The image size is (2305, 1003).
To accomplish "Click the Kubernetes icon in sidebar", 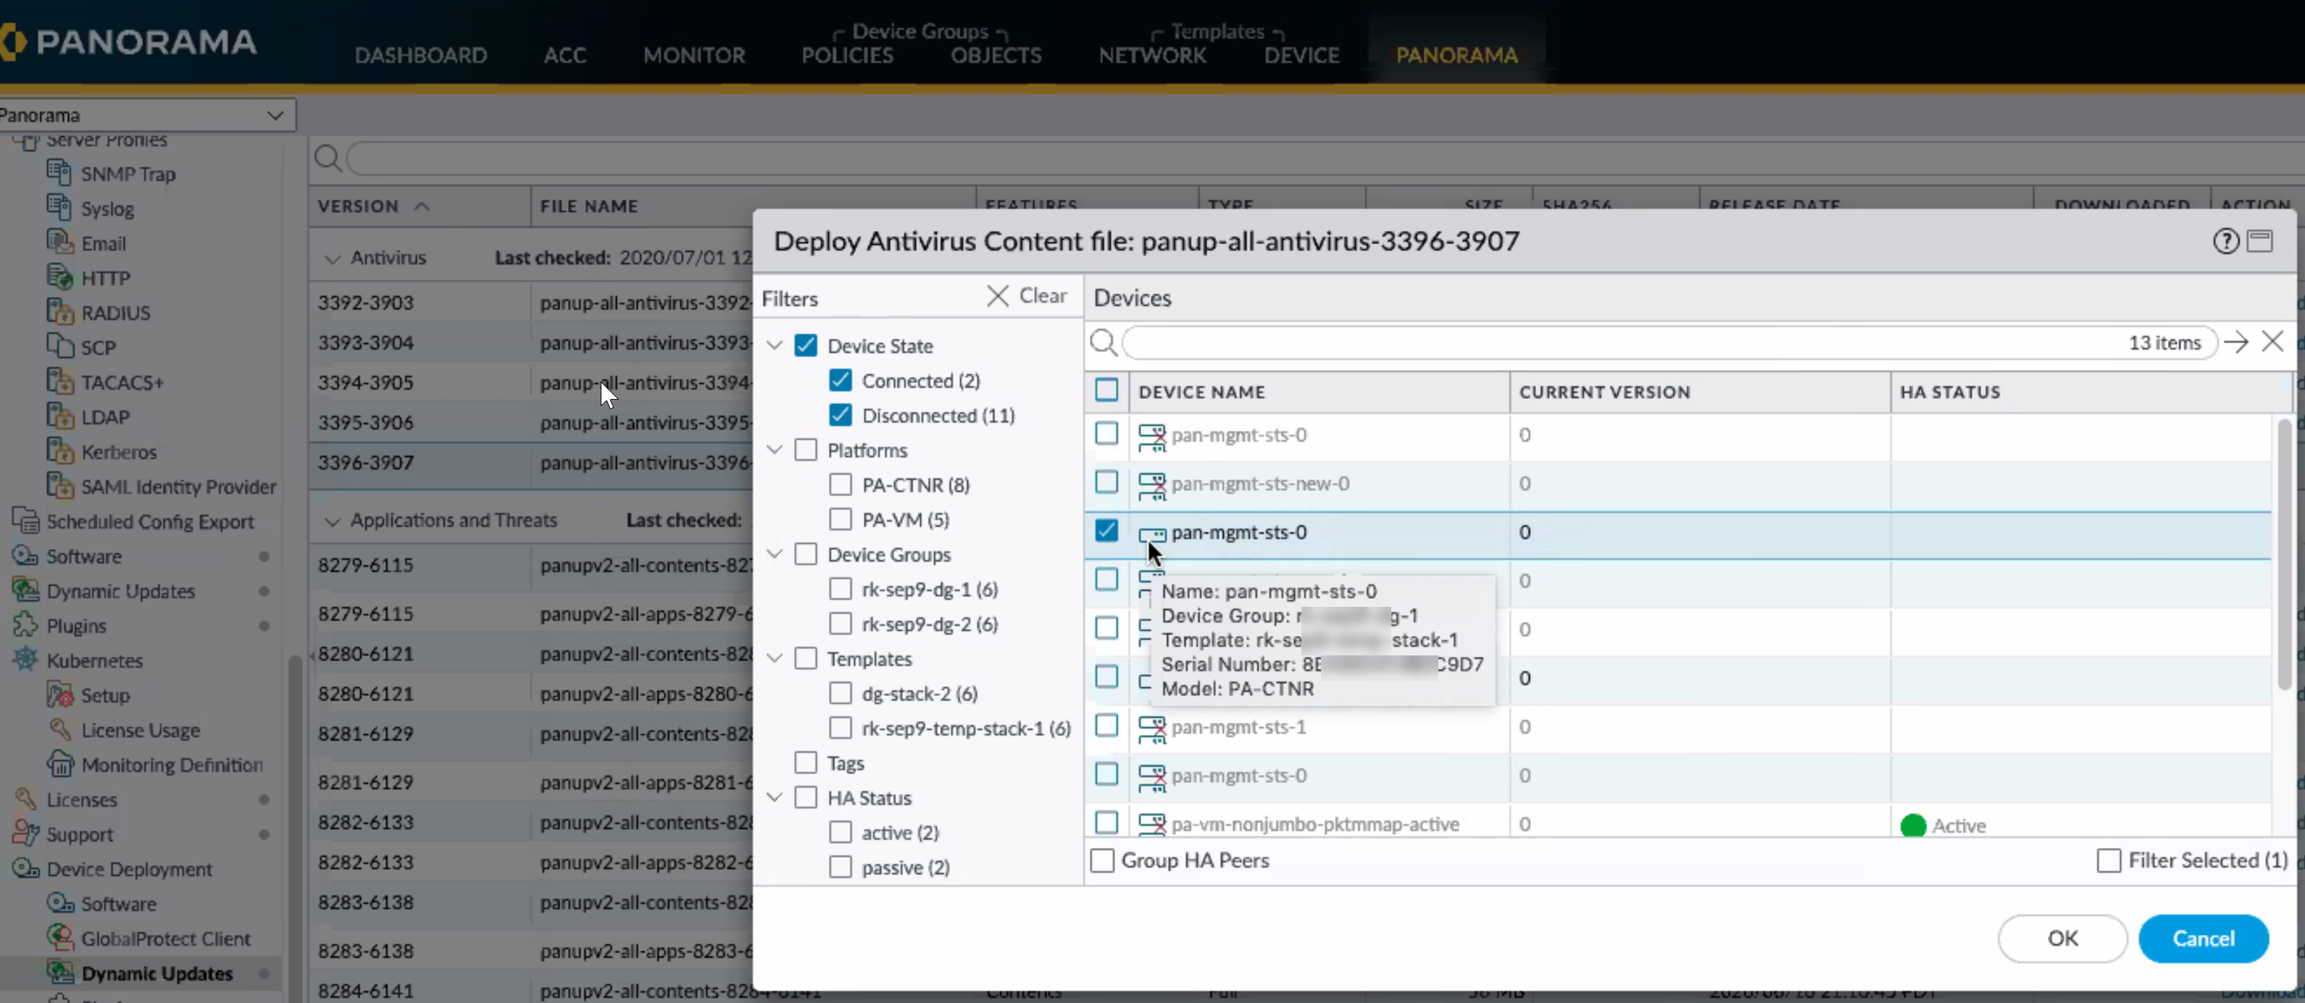I will (x=25, y=660).
